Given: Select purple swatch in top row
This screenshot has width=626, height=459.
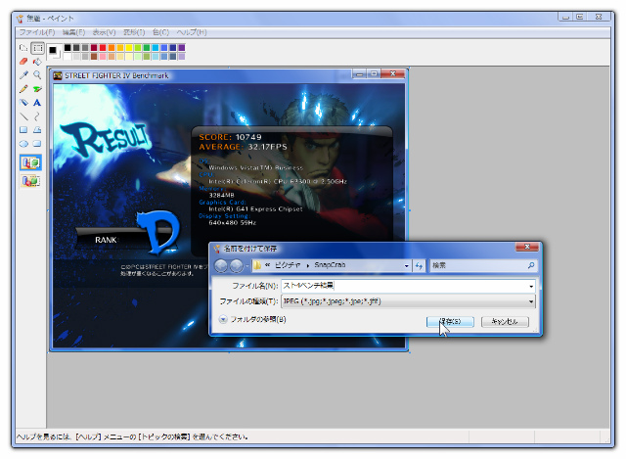Looking at the screenshot, I should 182,48.
